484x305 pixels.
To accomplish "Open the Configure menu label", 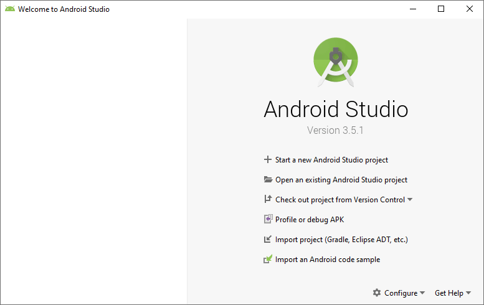I will tap(401, 293).
